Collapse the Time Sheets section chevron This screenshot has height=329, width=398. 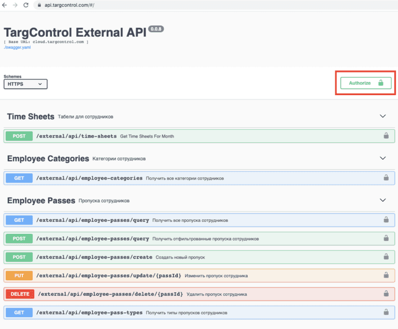[x=383, y=116]
